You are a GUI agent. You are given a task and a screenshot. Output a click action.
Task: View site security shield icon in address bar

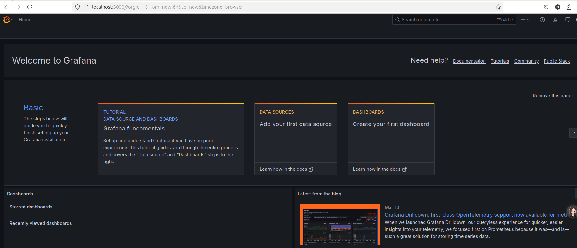click(x=78, y=7)
